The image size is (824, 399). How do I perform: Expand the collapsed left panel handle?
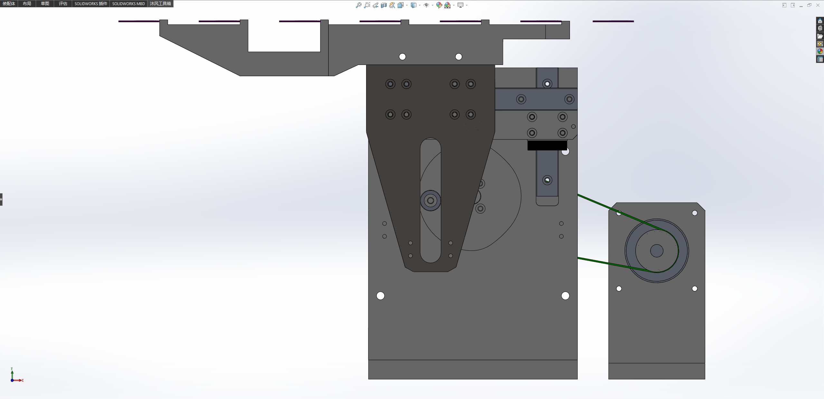click(1, 199)
